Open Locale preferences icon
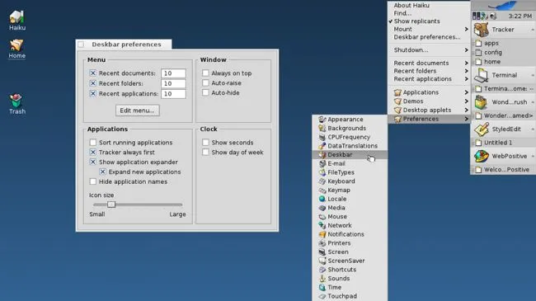 [x=322, y=199]
